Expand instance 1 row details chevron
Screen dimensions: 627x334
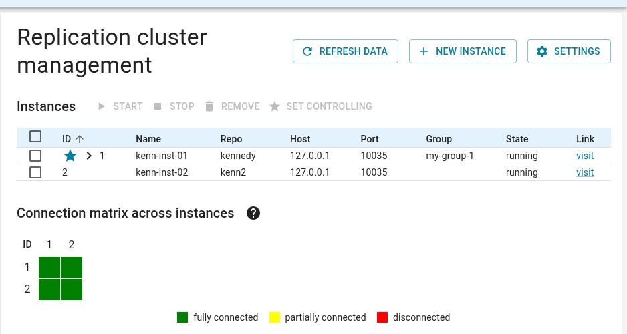click(89, 156)
